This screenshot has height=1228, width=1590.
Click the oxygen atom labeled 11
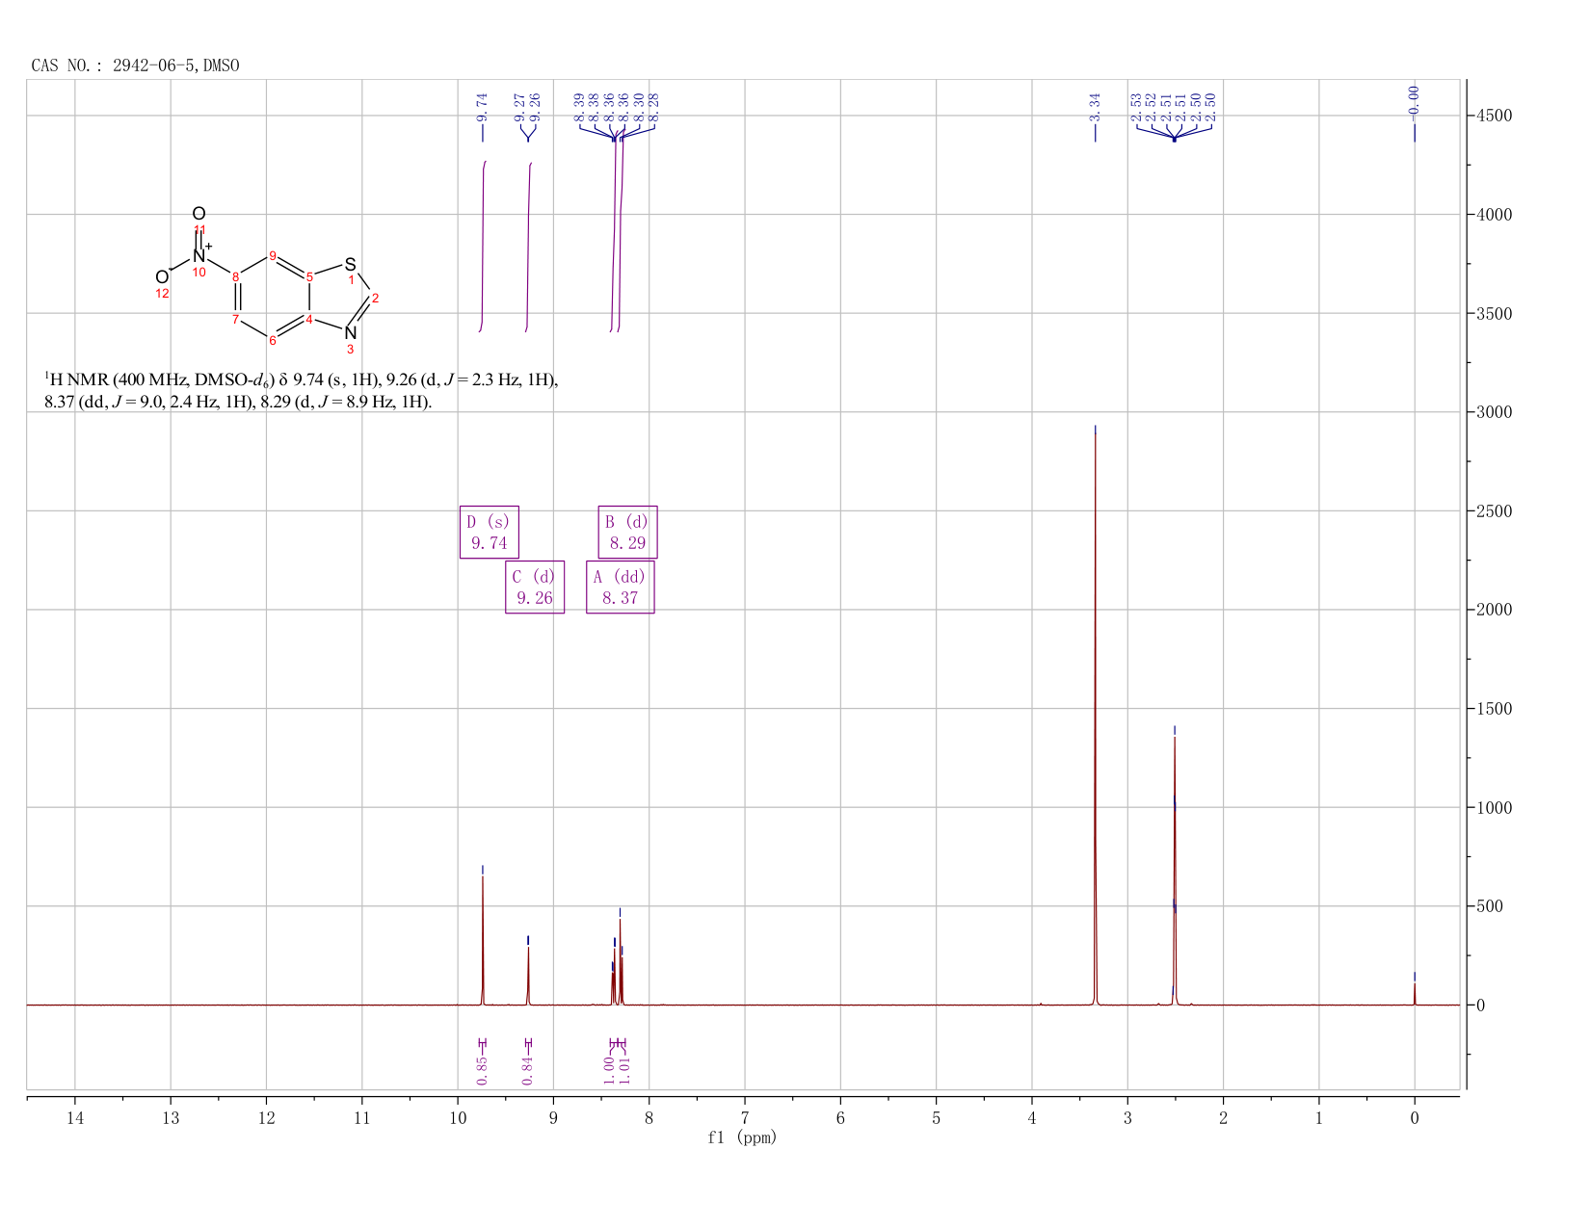coord(199,214)
